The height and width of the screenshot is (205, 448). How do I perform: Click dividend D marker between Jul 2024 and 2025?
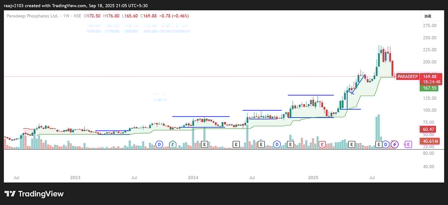pos(277,144)
